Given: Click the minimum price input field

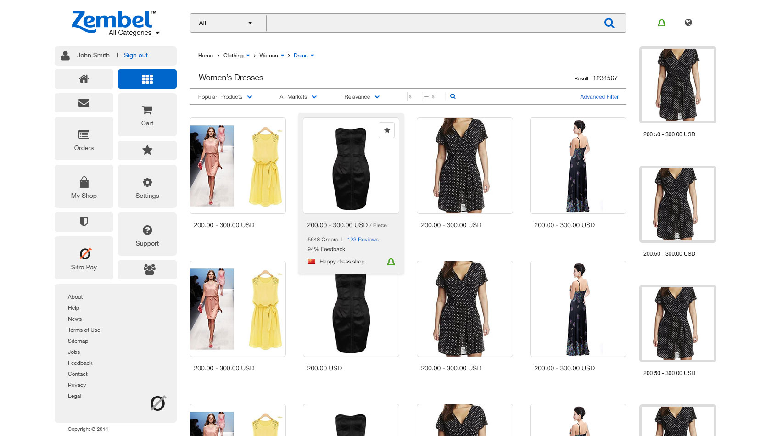Looking at the screenshot, I should [x=415, y=96].
